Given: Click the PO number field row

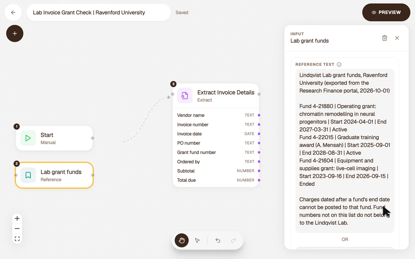Looking at the screenshot, I should point(216,143).
